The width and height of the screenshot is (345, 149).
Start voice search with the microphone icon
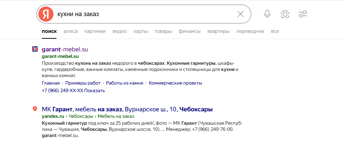pos(267,14)
